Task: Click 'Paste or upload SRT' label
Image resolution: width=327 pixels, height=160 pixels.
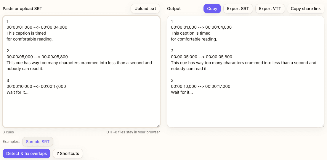Action: 23,9
